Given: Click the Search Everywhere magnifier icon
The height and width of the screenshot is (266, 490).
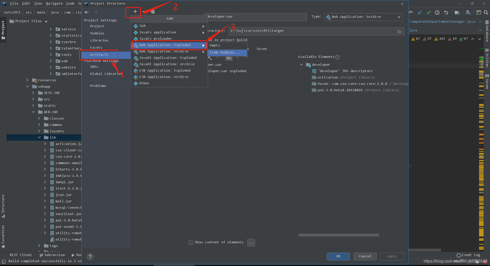Looking at the screenshot, I should [486, 12].
